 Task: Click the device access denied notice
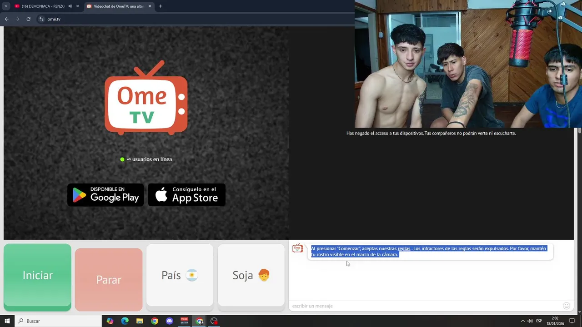coord(431,133)
